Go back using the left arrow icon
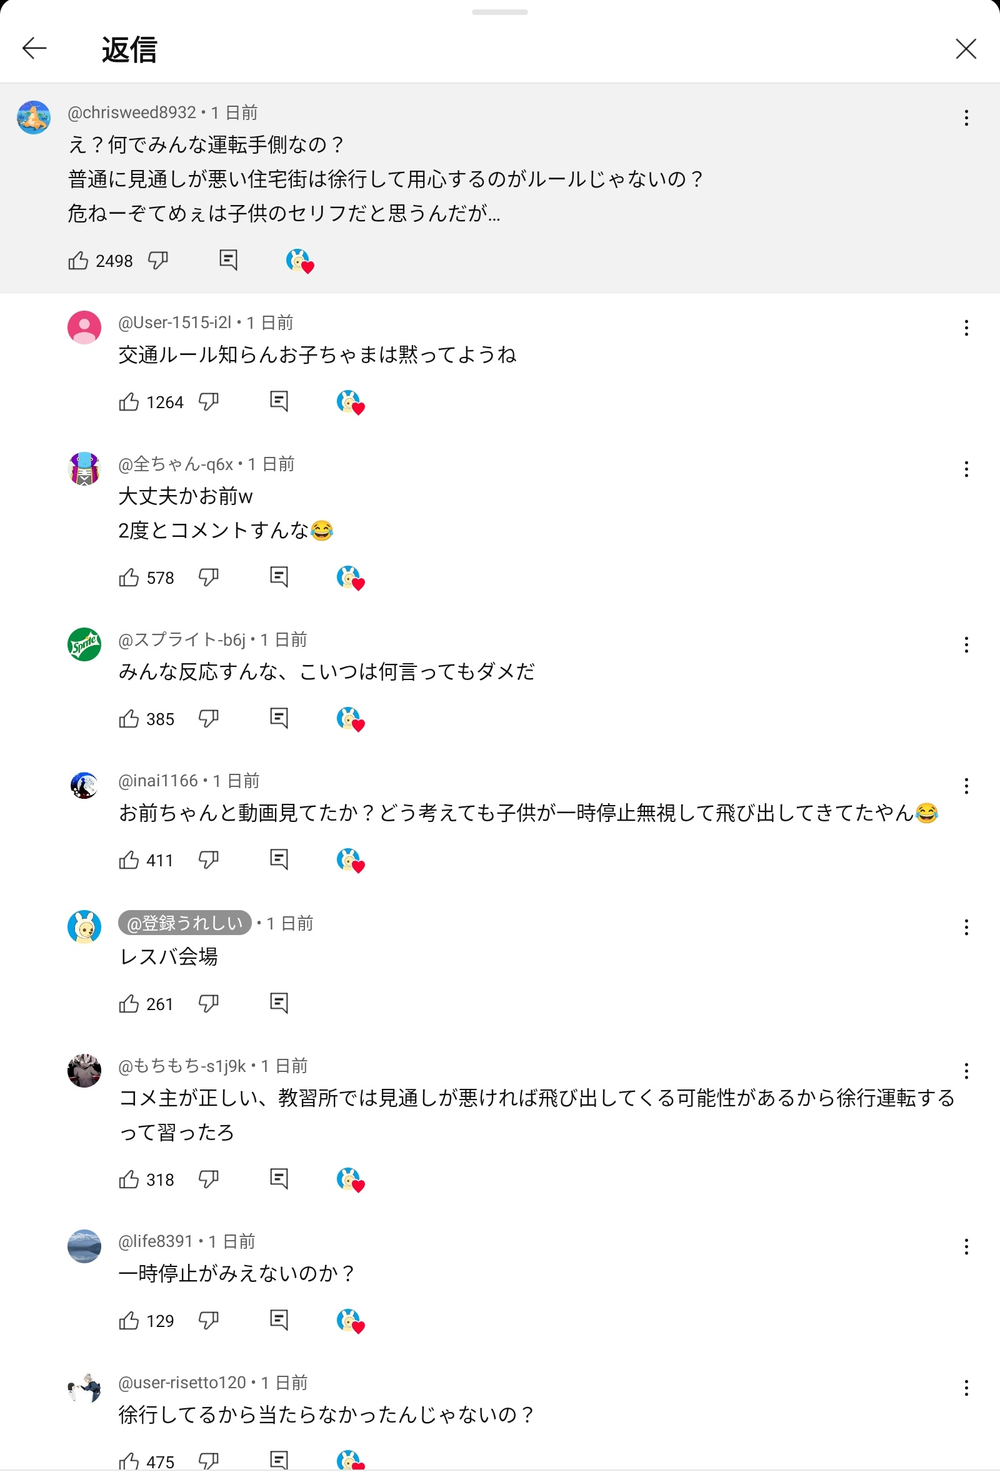The width and height of the screenshot is (1000, 1477). (x=34, y=48)
